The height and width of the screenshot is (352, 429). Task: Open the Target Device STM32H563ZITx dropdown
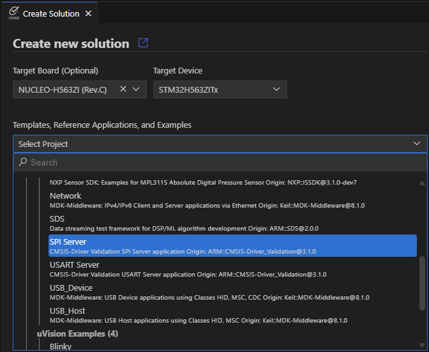219,89
